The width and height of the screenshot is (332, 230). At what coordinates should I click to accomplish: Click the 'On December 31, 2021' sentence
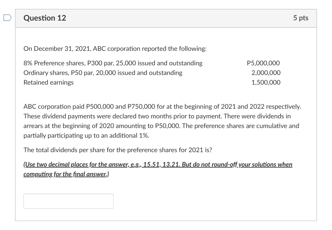click(115, 49)
